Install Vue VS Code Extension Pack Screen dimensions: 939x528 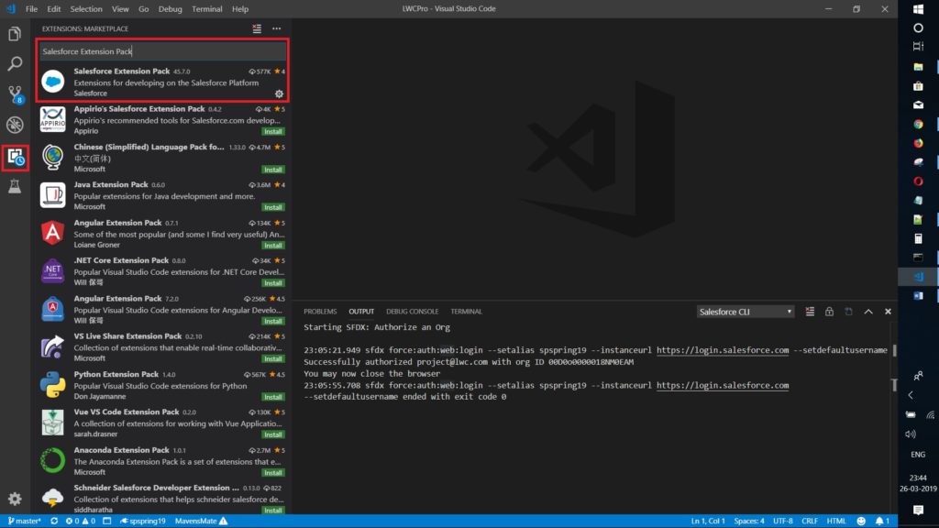(x=273, y=434)
